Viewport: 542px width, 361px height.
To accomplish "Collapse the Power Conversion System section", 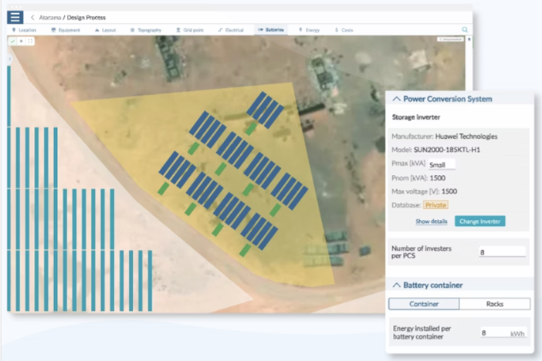I will point(397,99).
